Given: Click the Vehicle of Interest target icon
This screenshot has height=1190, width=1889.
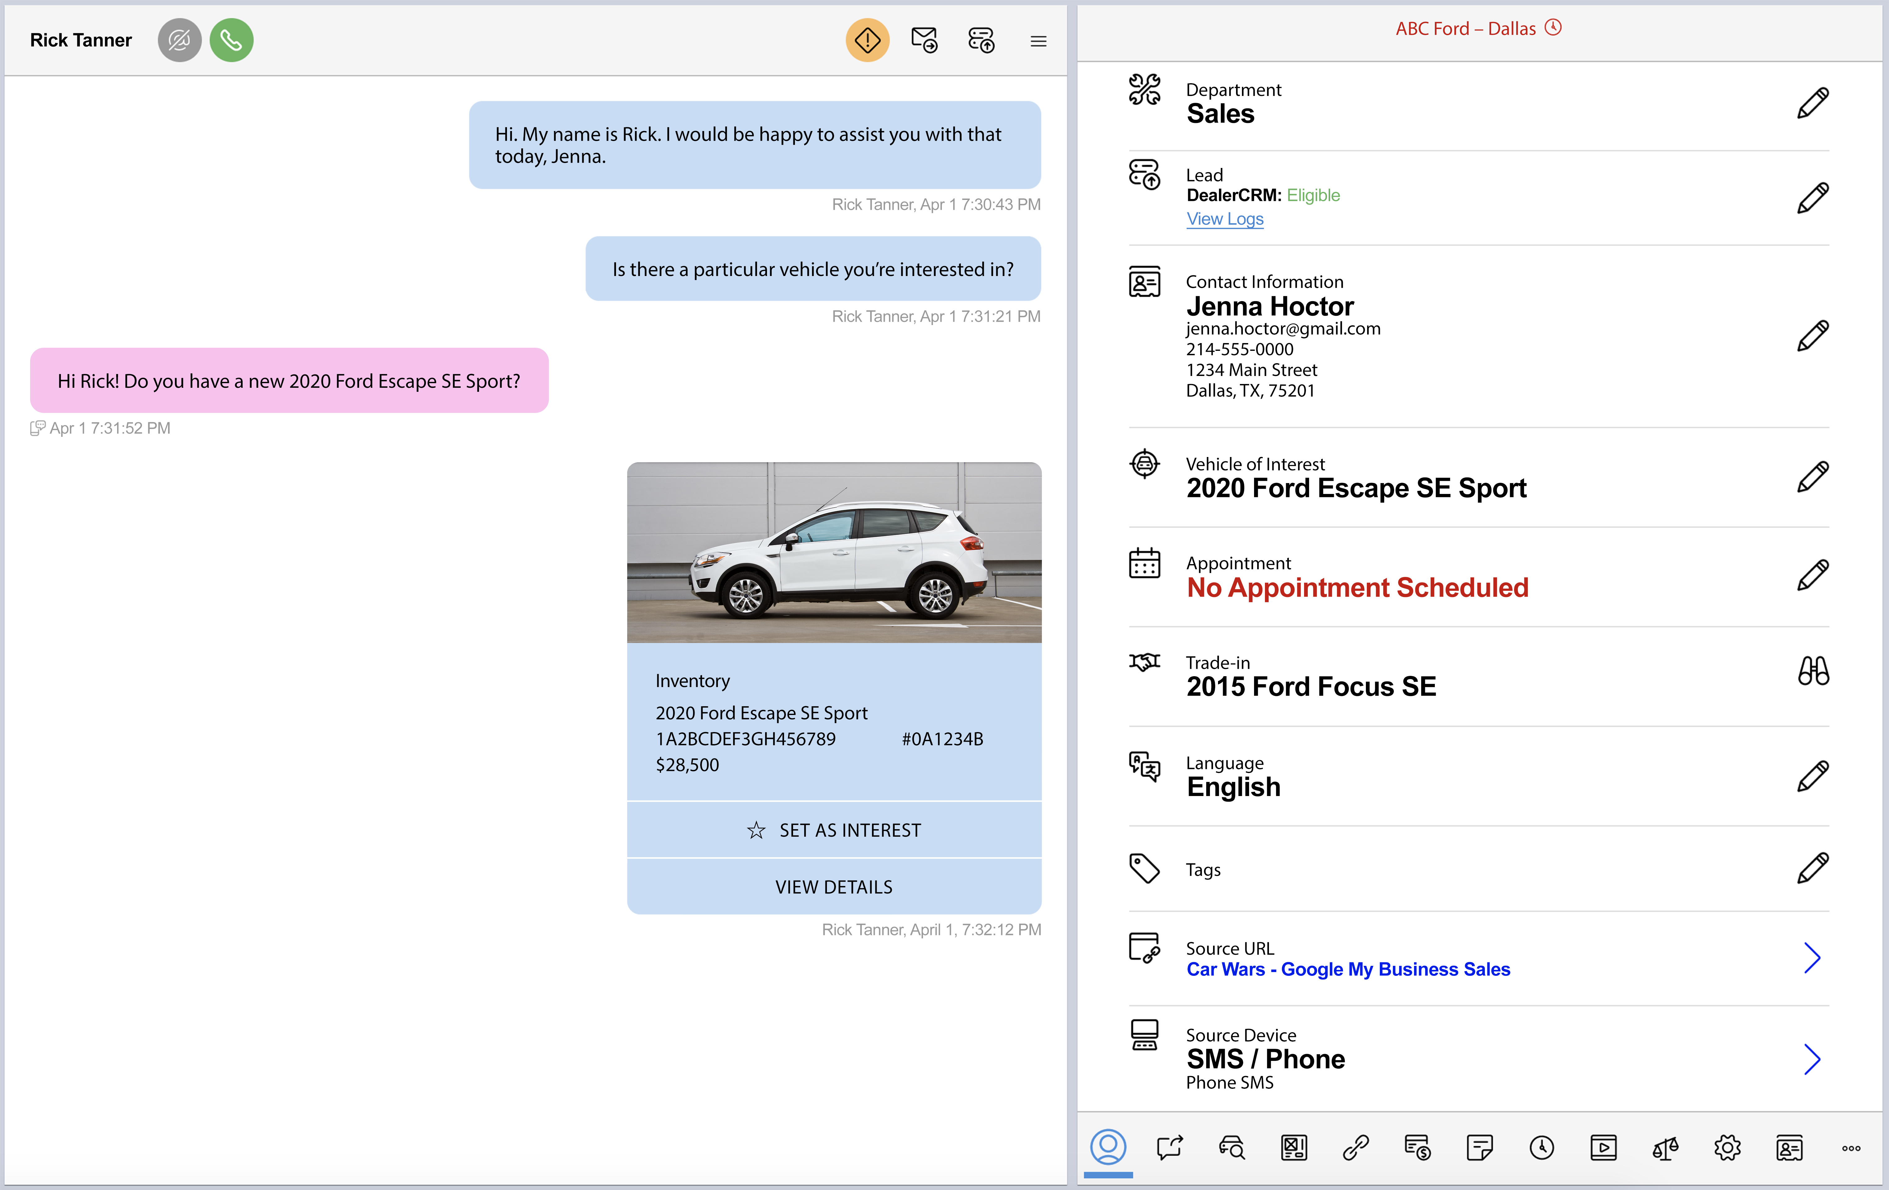Looking at the screenshot, I should pyautogui.click(x=1144, y=464).
